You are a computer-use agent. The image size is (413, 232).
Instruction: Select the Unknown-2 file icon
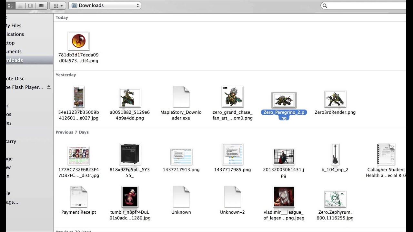pyautogui.click(x=232, y=197)
